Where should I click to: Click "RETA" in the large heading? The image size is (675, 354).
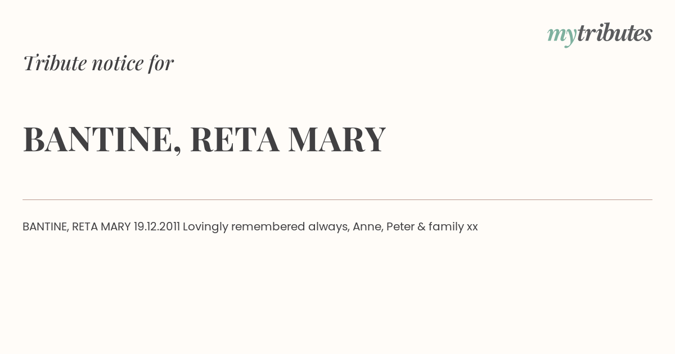(x=235, y=139)
